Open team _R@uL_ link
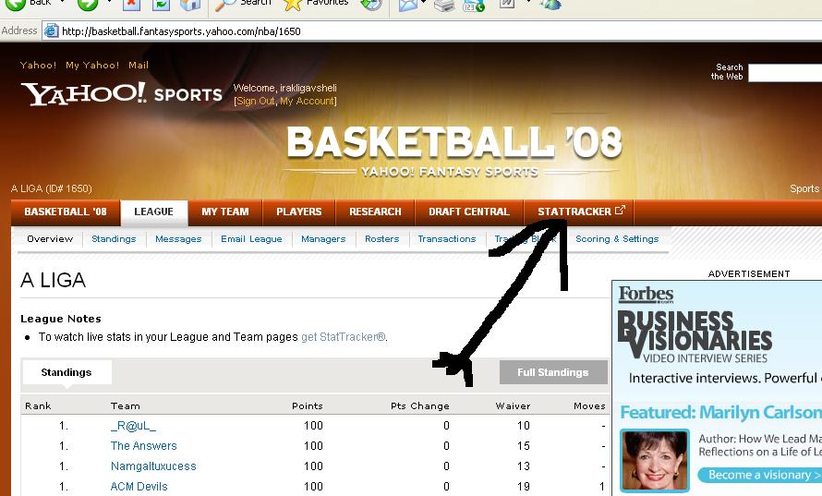The width and height of the screenshot is (822, 496). click(x=133, y=426)
